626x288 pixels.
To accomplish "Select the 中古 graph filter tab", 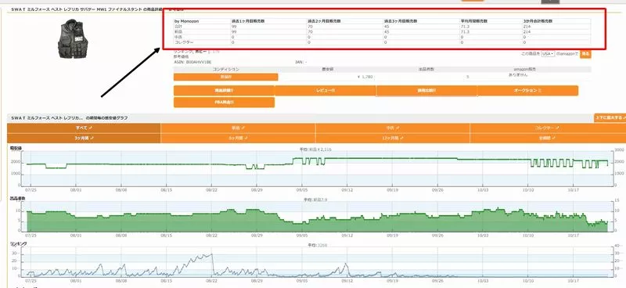I will [393, 128].
